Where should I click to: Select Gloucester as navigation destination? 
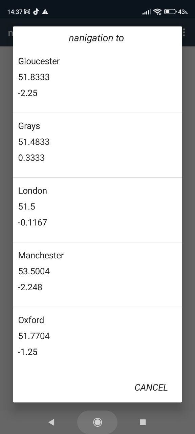pos(97,80)
